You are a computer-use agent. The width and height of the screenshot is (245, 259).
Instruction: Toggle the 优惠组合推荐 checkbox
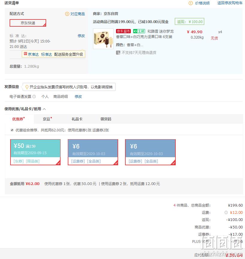point(12,130)
